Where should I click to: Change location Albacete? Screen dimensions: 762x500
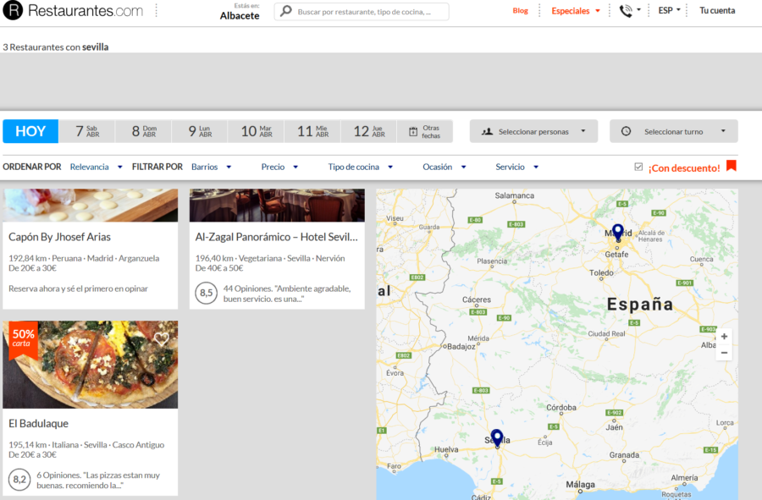click(x=240, y=15)
